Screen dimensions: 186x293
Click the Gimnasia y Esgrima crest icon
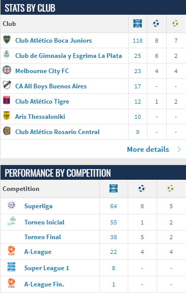point(7,54)
